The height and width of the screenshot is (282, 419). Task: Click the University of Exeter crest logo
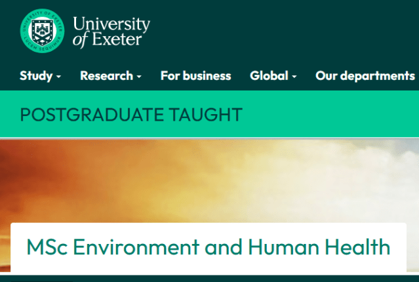point(43,31)
